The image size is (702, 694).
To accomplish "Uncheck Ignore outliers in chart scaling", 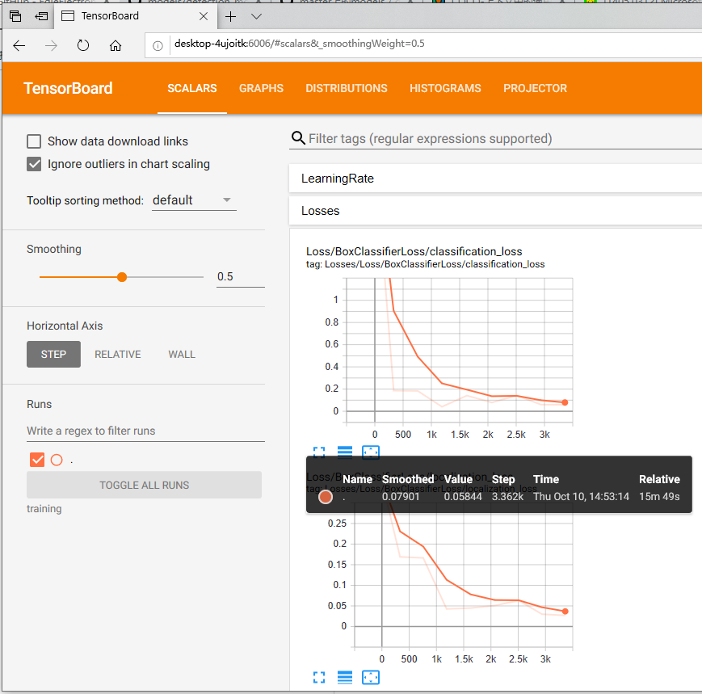I will [x=34, y=164].
